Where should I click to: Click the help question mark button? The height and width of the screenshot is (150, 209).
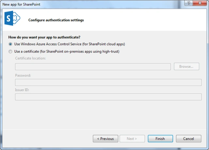click(x=188, y=3)
